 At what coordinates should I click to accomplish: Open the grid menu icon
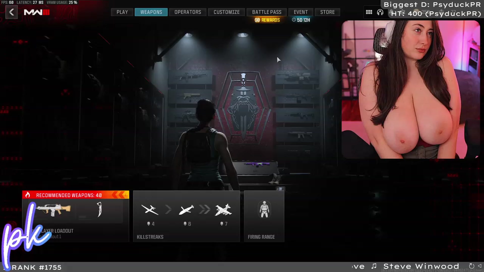(x=369, y=12)
